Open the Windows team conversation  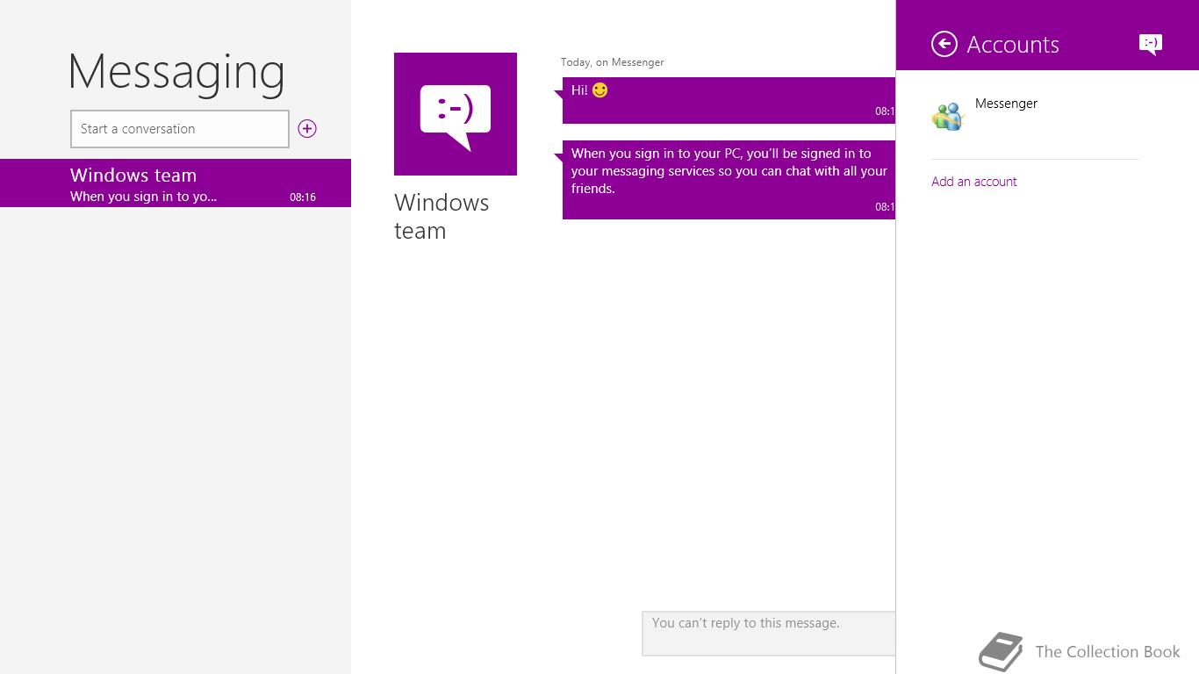[x=176, y=183]
